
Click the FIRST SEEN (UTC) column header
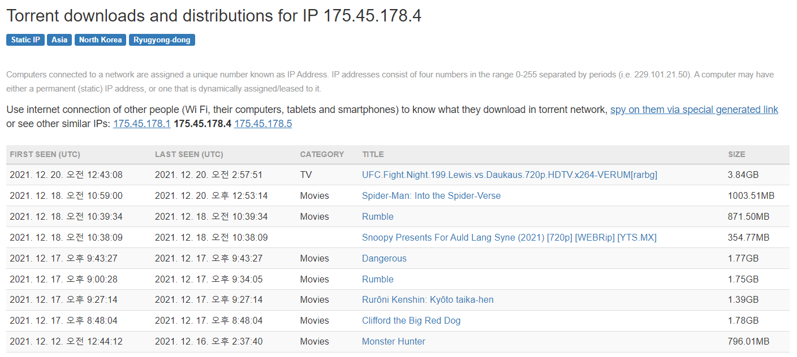(x=45, y=154)
